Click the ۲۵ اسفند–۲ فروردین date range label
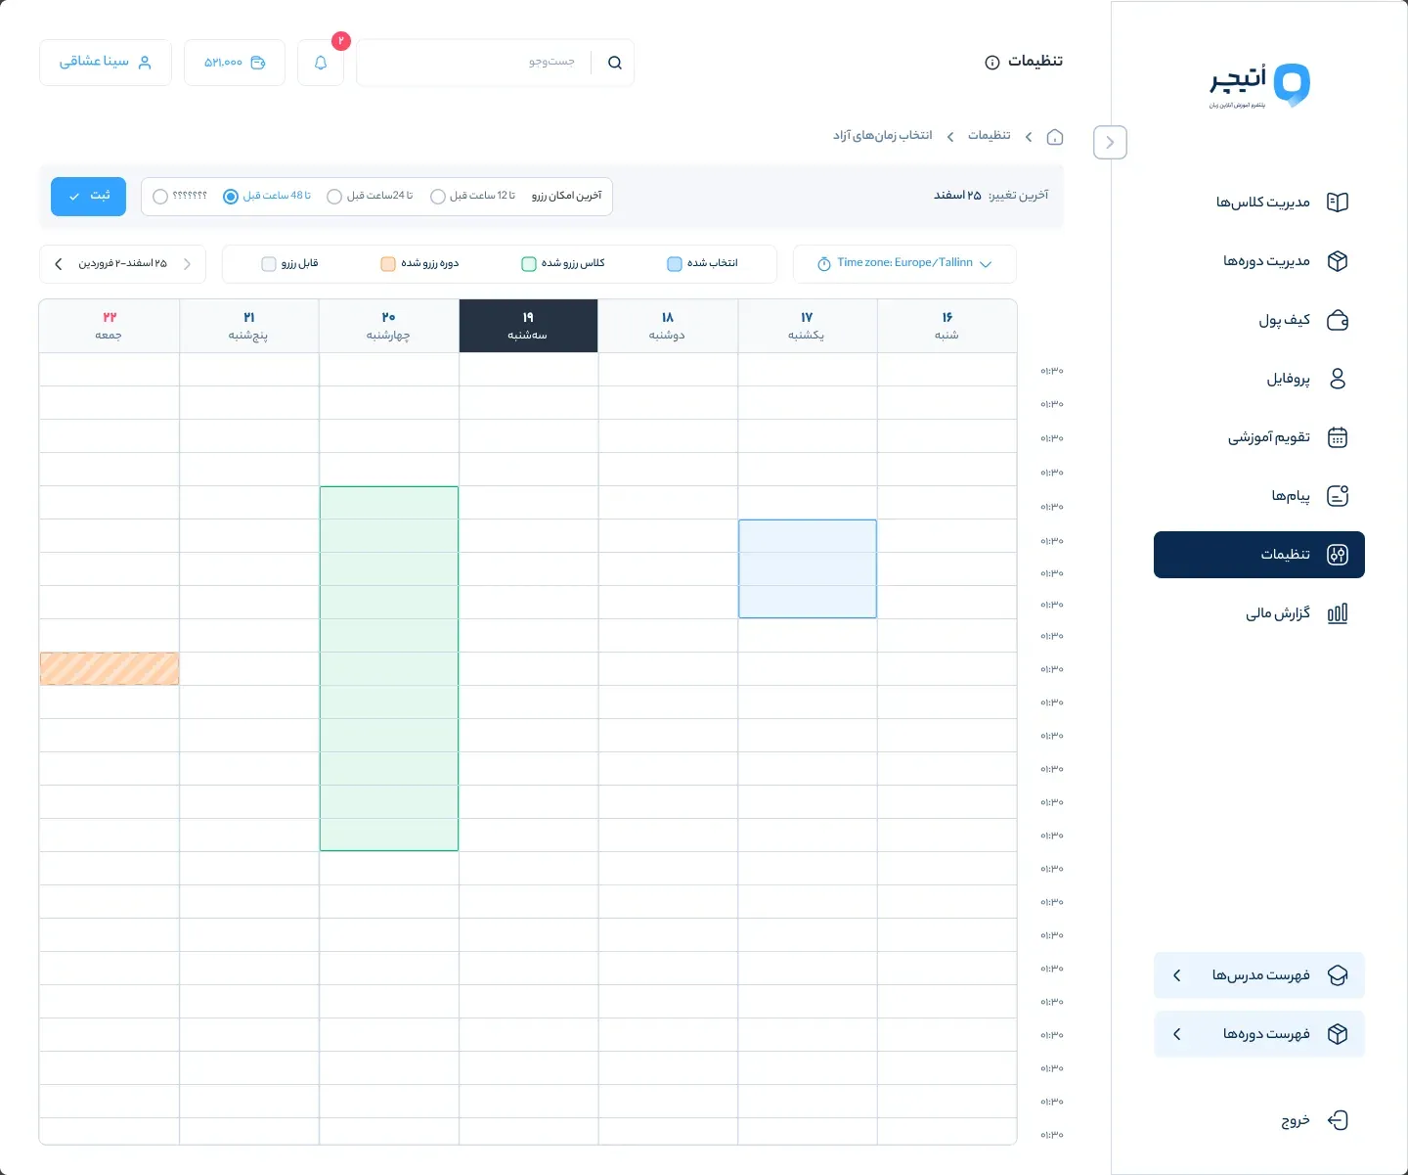This screenshot has height=1175, width=1408. coord(123,264)
